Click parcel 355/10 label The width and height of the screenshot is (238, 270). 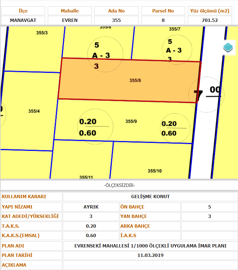(x=154, y=171)
